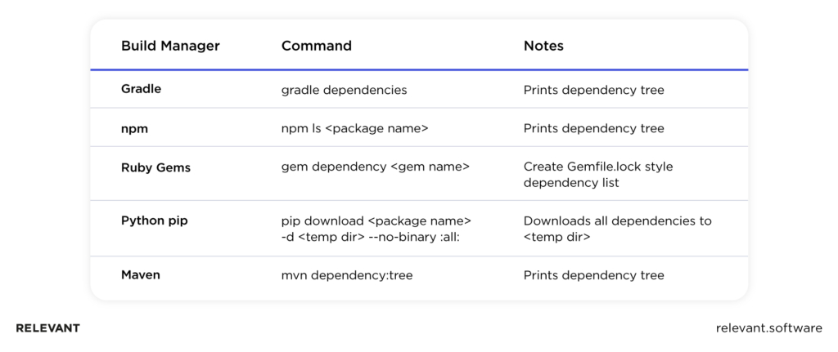Click 'Downloads all dependencies to <temp dir>' note

click(617, 229)
